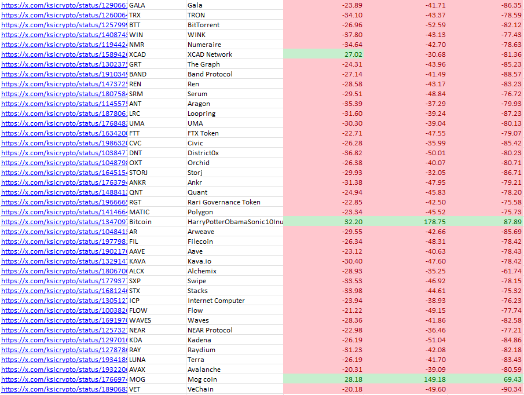
Task: Select the Numeraire name cell
Action: click(x=234, y=45)
